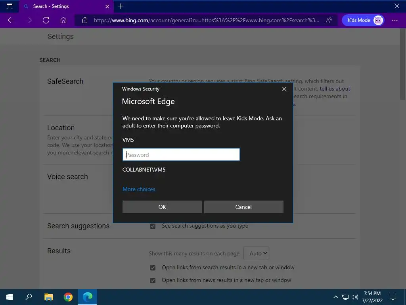Confirm with the OK button

tap(162, 207)
